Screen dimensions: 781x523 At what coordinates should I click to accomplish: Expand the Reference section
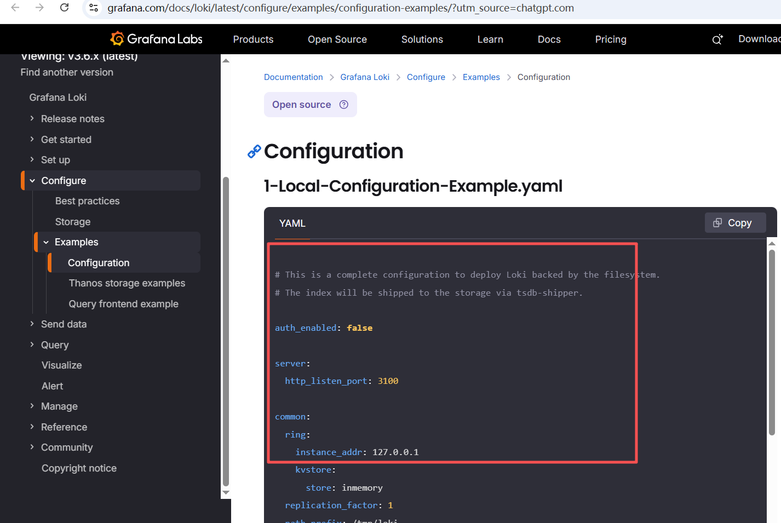[32, 427]
